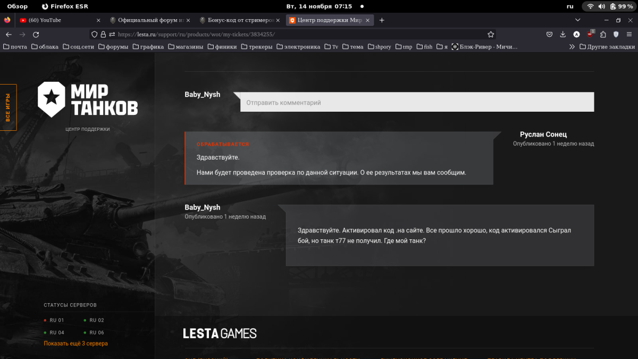Go back to the previous page
Screen dimensions: 638x359
9,35
